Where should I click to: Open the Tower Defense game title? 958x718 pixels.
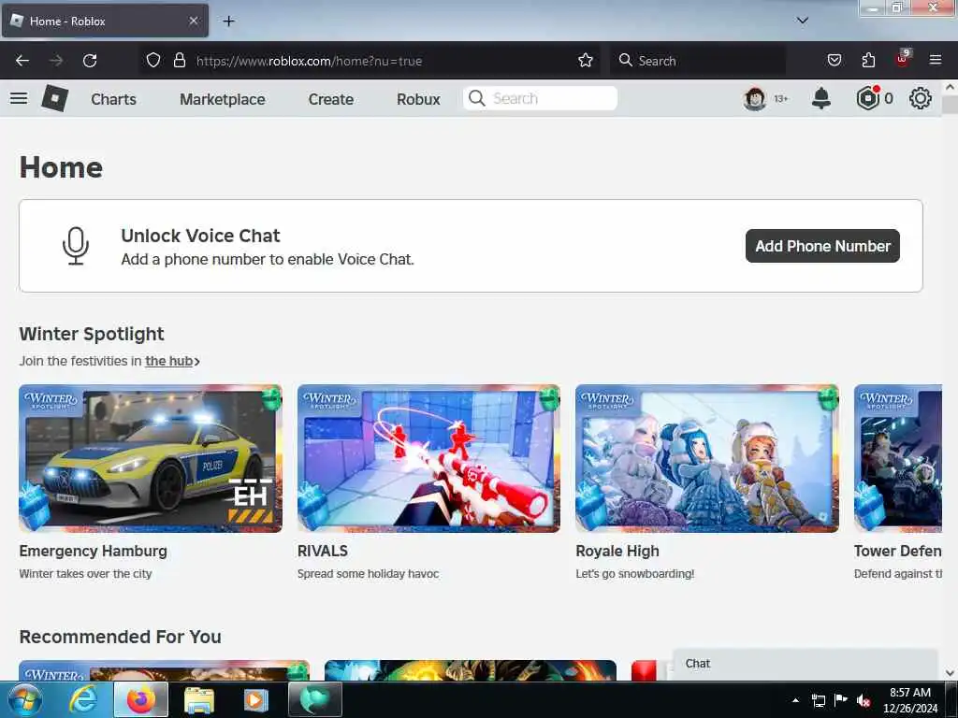897,551
